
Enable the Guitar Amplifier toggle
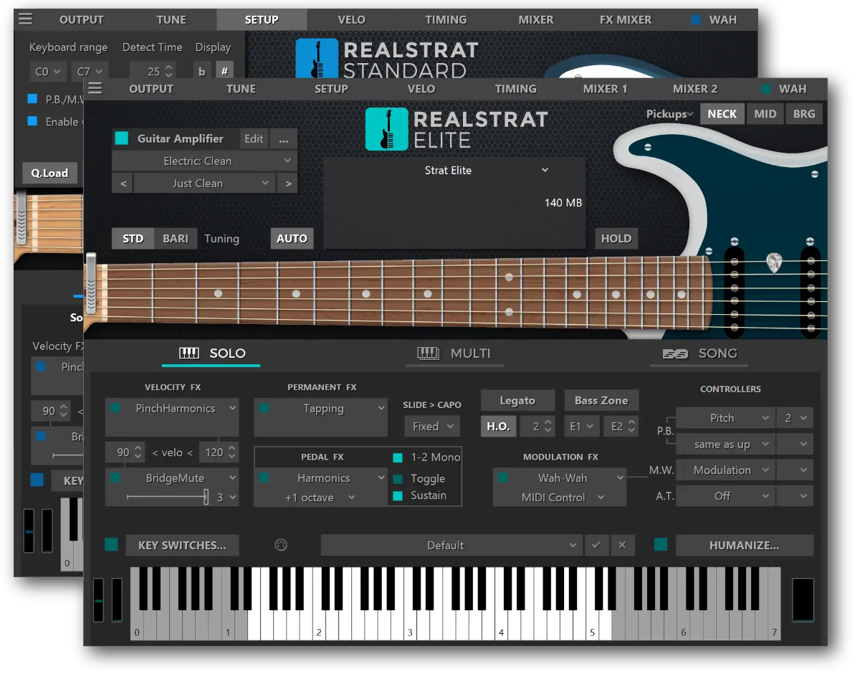click(x=121, y=138)
